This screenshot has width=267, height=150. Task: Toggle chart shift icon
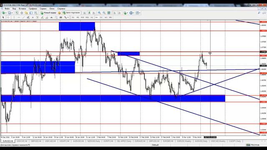pos(119,13)
